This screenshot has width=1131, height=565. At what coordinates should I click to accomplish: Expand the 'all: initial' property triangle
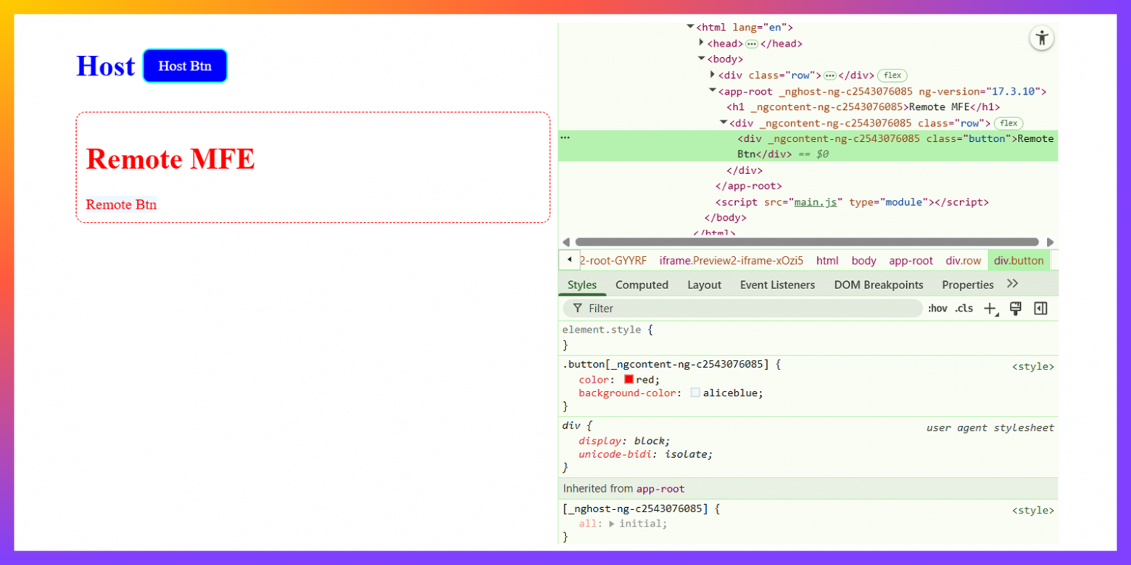coord(611,524)
